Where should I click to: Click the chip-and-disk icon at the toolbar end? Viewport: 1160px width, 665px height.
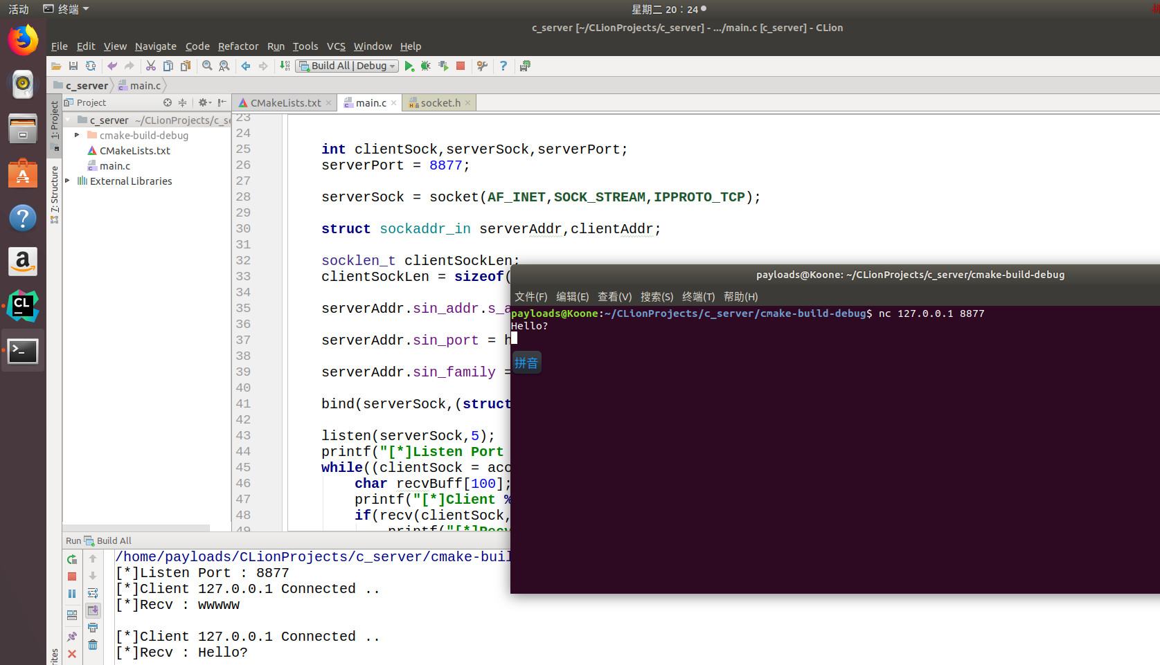click(525, 66)
